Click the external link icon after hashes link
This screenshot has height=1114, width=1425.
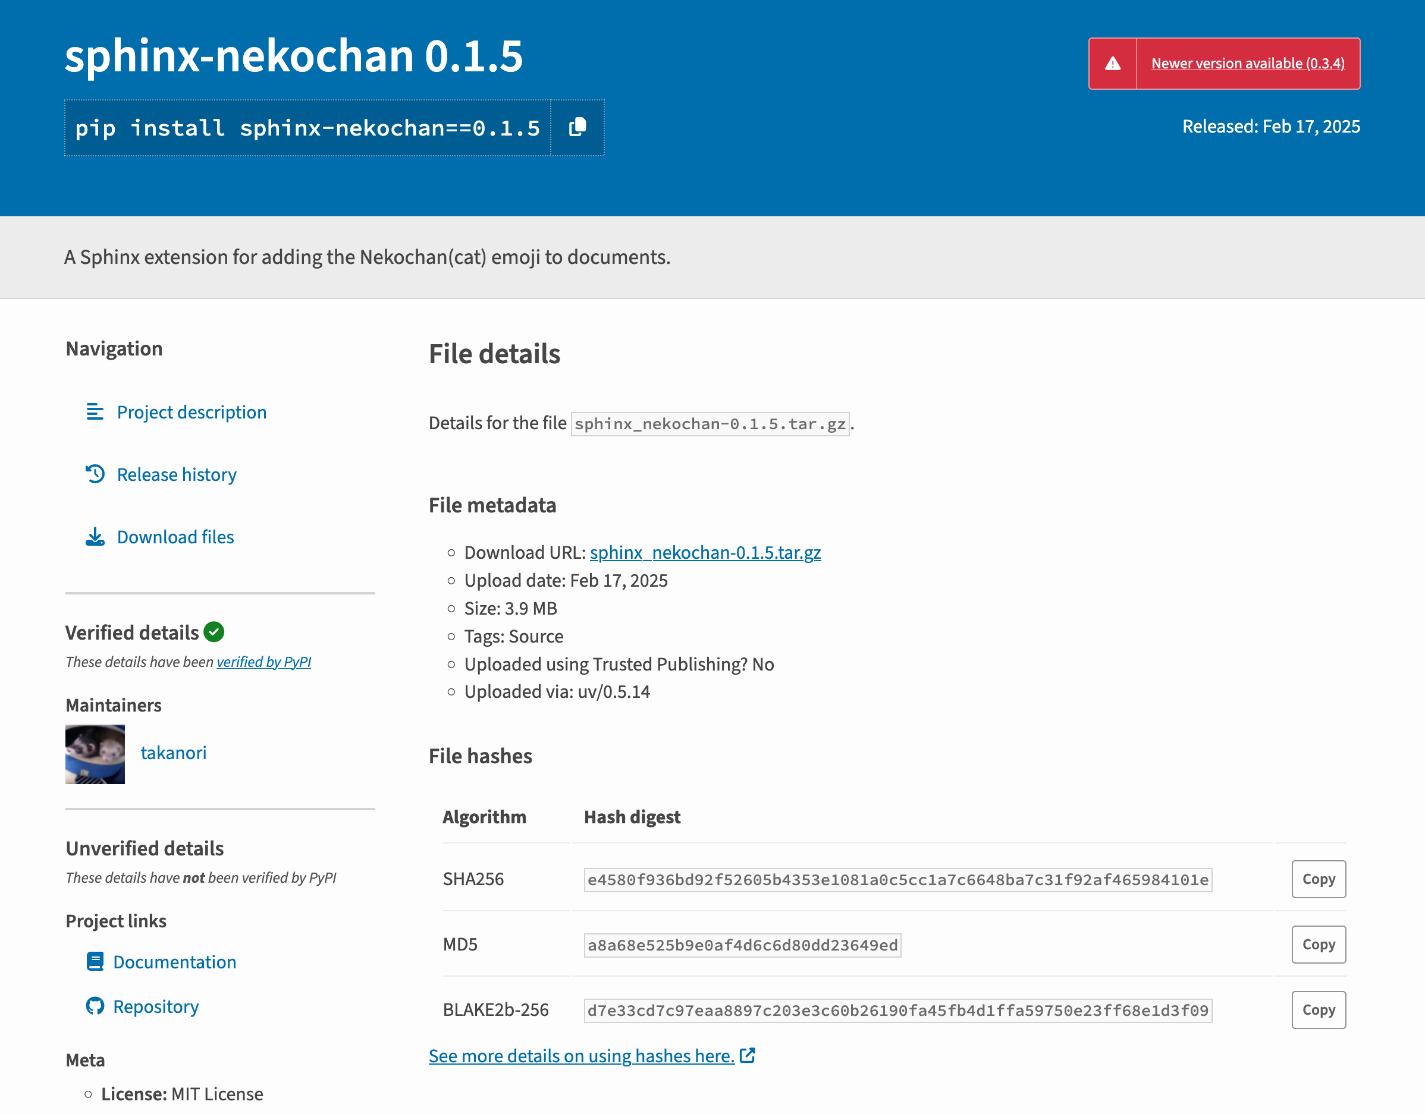[x=748, y=1055]
